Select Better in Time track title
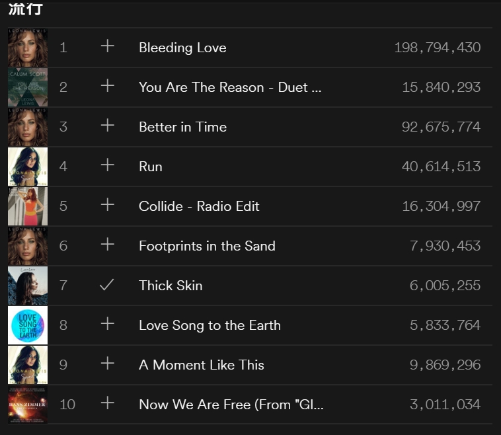This screenshot has width=501, height=435. coord(182,127)
